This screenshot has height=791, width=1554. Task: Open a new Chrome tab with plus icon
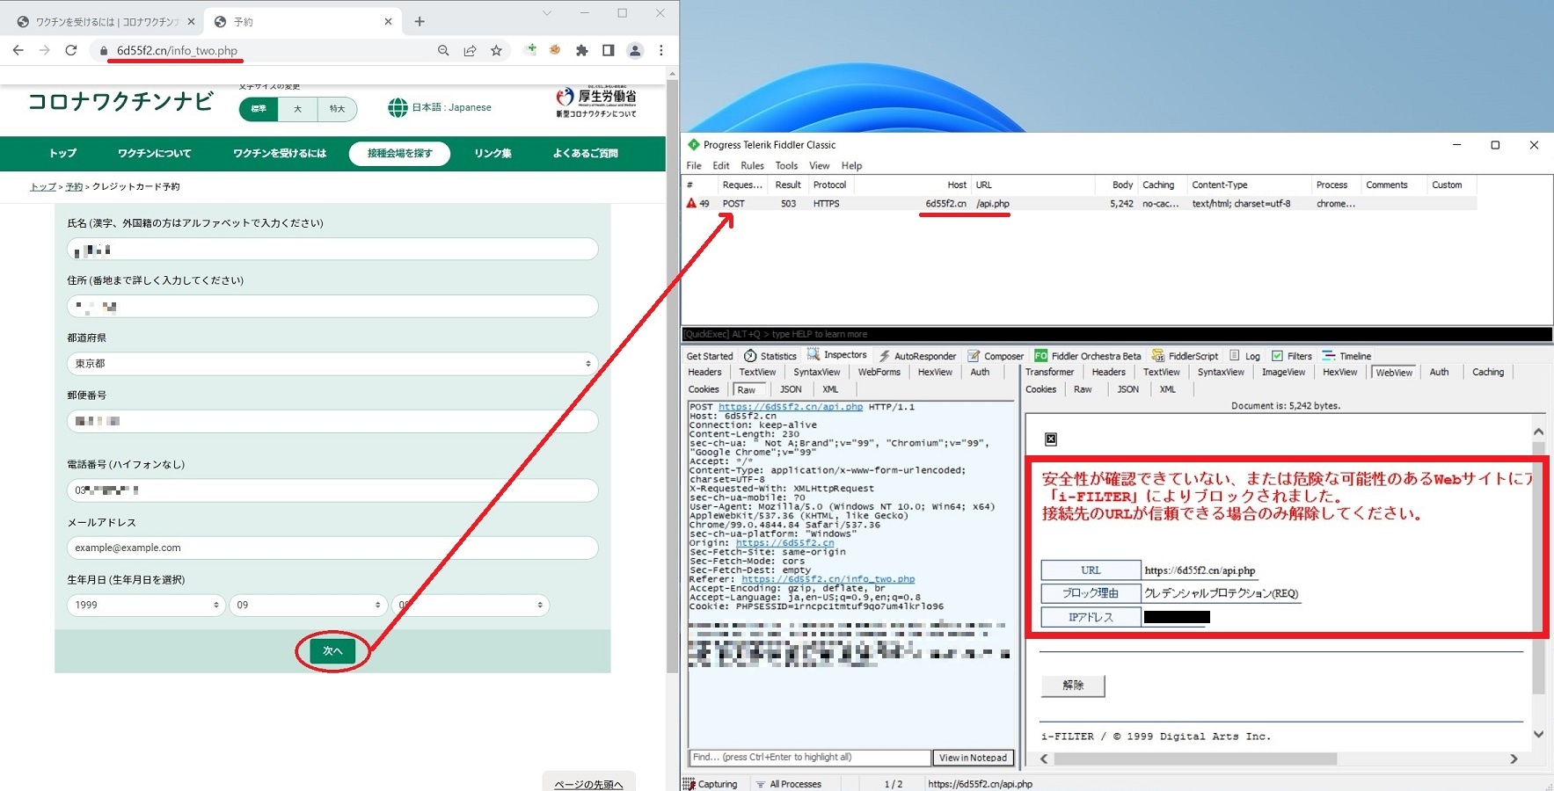[420, 21]
